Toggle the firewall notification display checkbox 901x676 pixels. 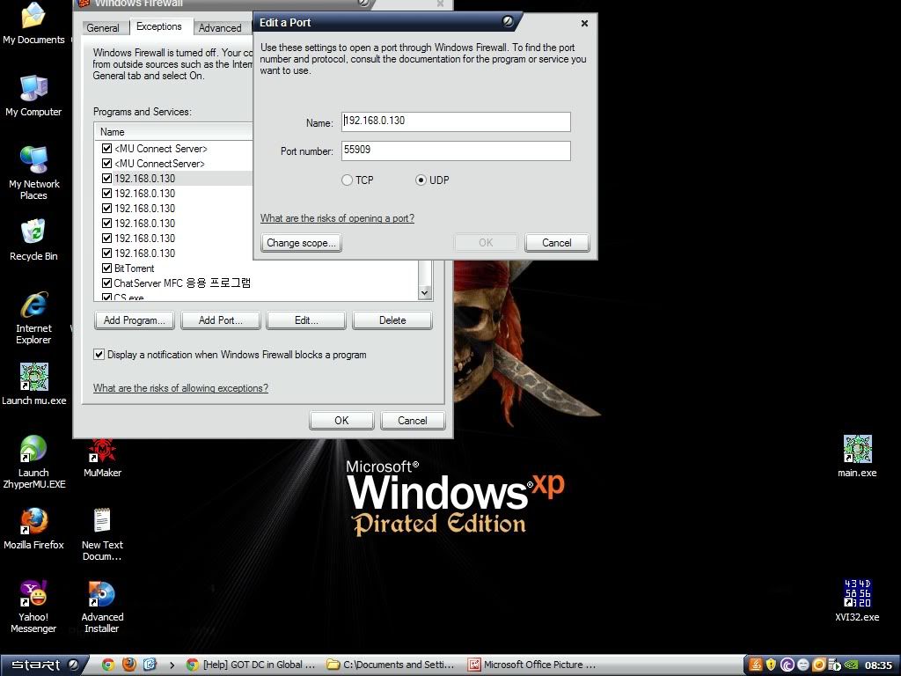tap(99, 355)
